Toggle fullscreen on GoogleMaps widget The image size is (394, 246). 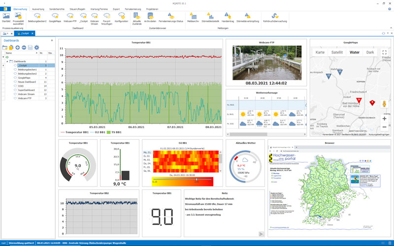click(x=384, y=52)
